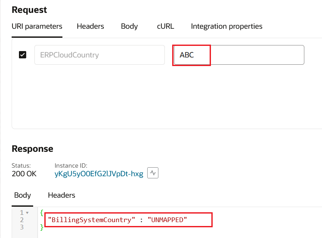Click the "UNMAPPED" value in the response body
Viewport: 322px width, 238px height.
(x=167, y=220)
